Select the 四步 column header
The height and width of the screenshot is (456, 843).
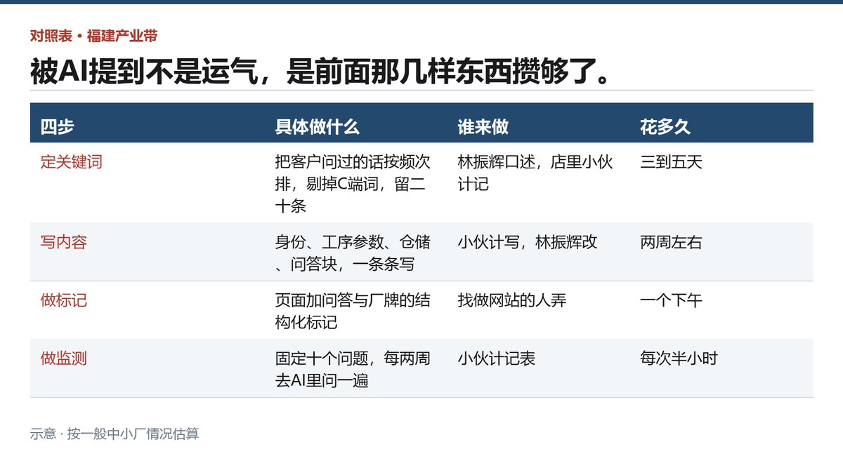pyautogui.click(x=57, y=127)
